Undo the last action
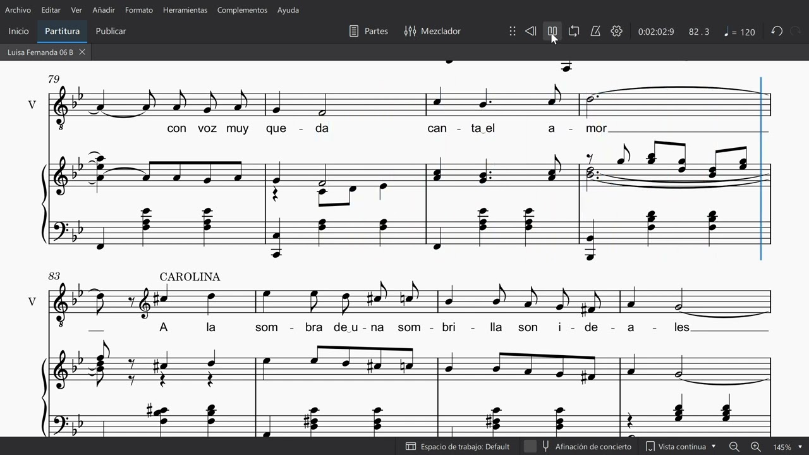The width and height of the screenshot is (809, 455). click(777, 31)
